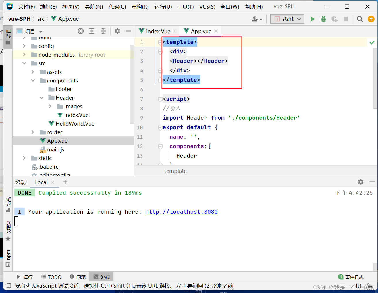Open the start run configuration dropdown
The image size is (378, 293).
(x=287, y=19)
